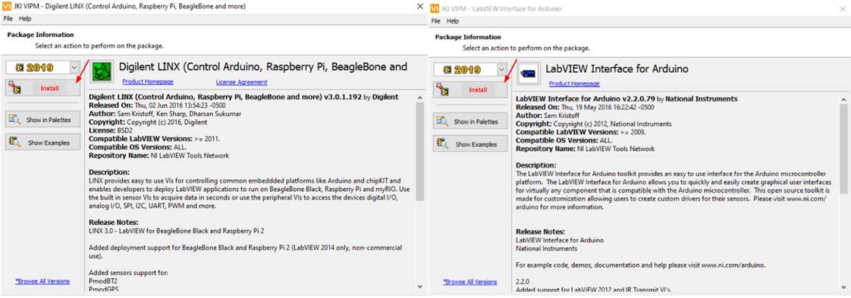Click Show Examples in LINX window
This screenshot has height=298, width=851.
43,143
